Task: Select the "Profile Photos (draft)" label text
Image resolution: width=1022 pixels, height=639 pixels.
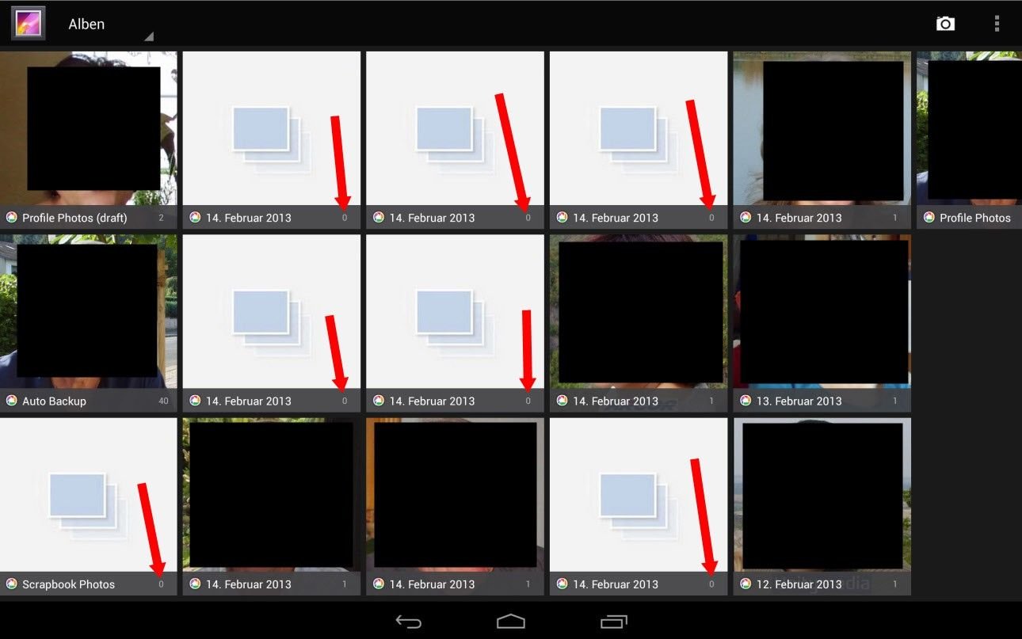Action: point(74,218)
